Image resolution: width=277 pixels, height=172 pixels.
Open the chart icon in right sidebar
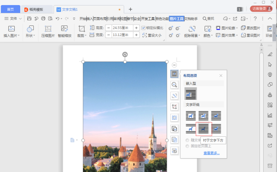pos(270,115)
